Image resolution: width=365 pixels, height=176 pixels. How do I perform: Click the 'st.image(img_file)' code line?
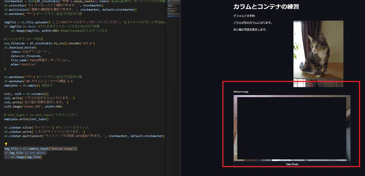point(26,157)
